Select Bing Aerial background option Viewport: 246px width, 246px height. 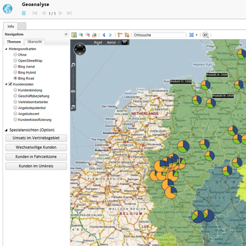pos(15,66)
